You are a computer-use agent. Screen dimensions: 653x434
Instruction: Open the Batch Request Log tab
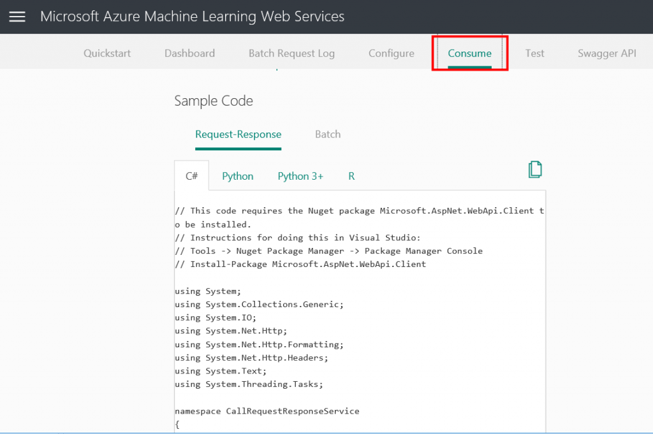click(x=291, y=54)
